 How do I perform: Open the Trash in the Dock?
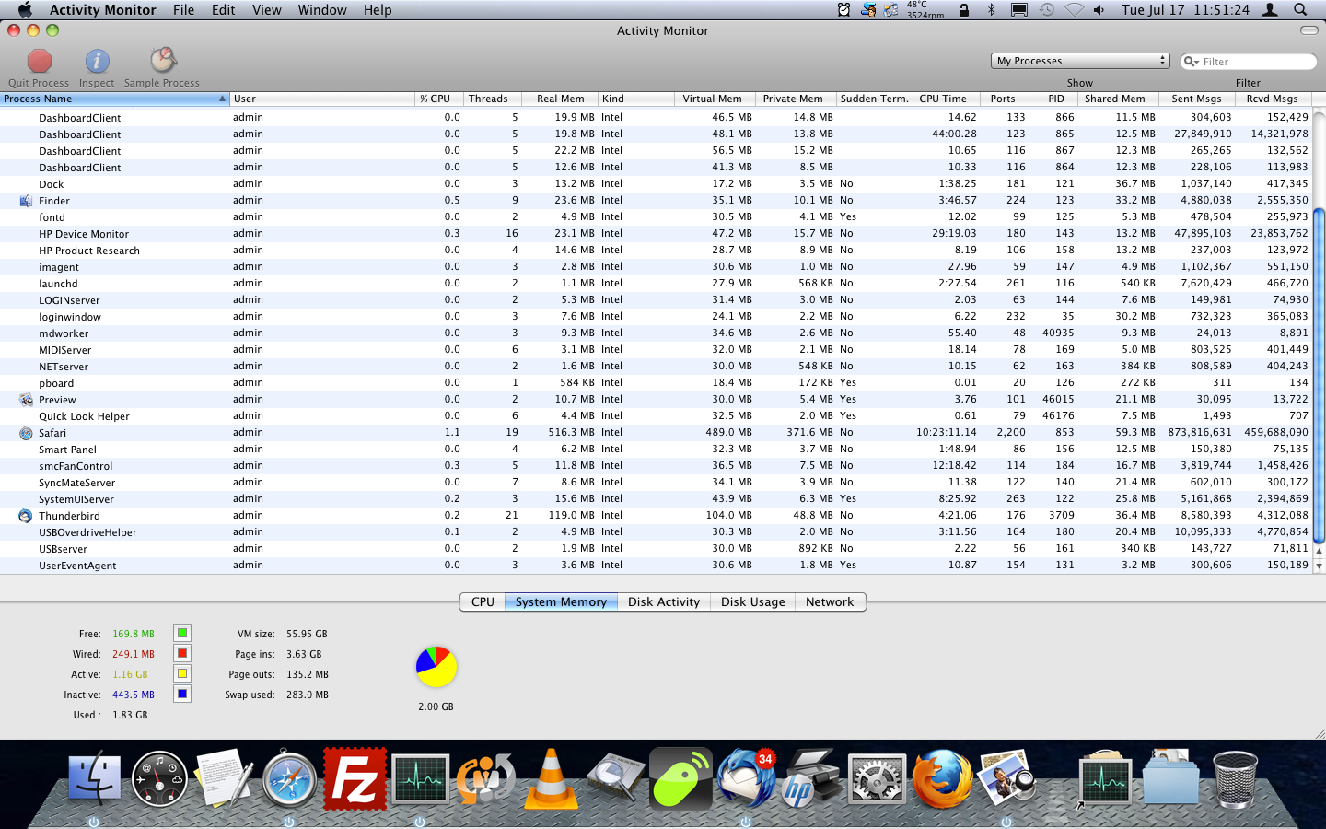pyautogui.click(x=1236, y=779)
